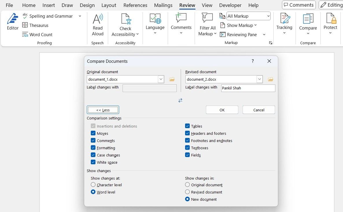This screenshot has height=212, width=343.
Task: Start Read Aloud
Action: click(97, 25)
